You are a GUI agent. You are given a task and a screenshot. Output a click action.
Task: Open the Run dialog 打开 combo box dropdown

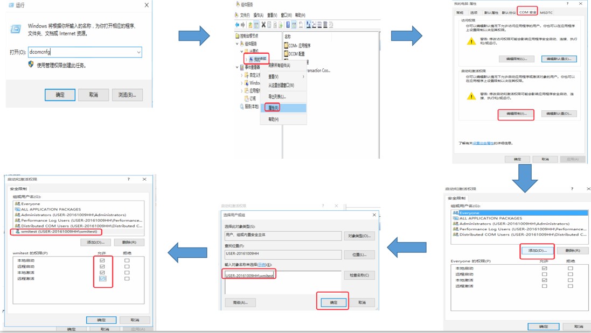[138, 52]
